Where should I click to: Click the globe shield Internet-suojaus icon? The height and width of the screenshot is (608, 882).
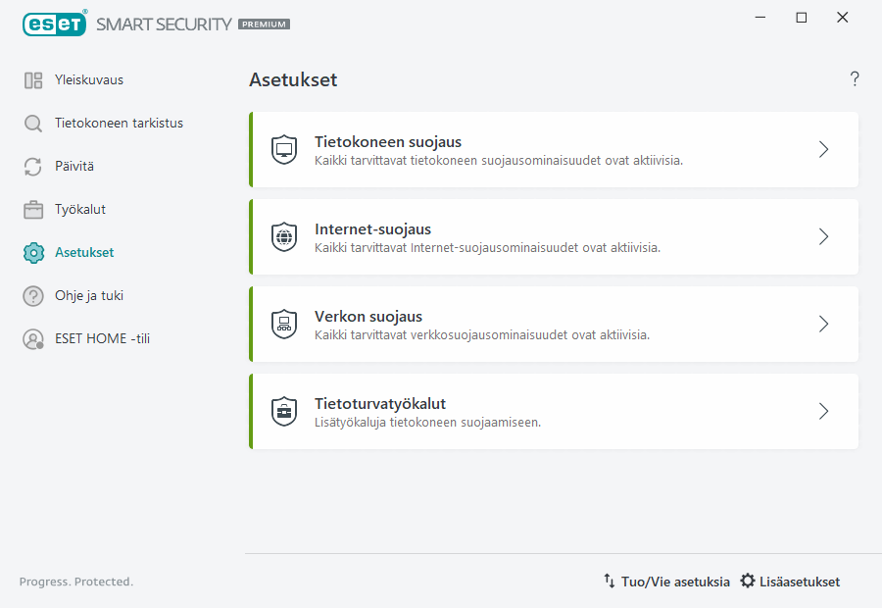click(284, 236)
